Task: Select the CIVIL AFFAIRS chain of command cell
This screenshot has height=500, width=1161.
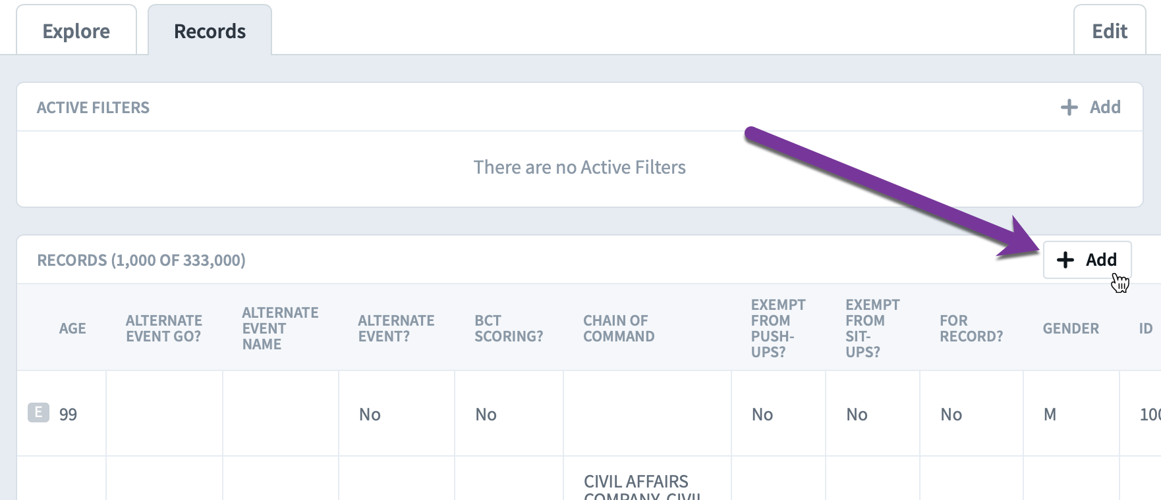Action: point(647,479)
